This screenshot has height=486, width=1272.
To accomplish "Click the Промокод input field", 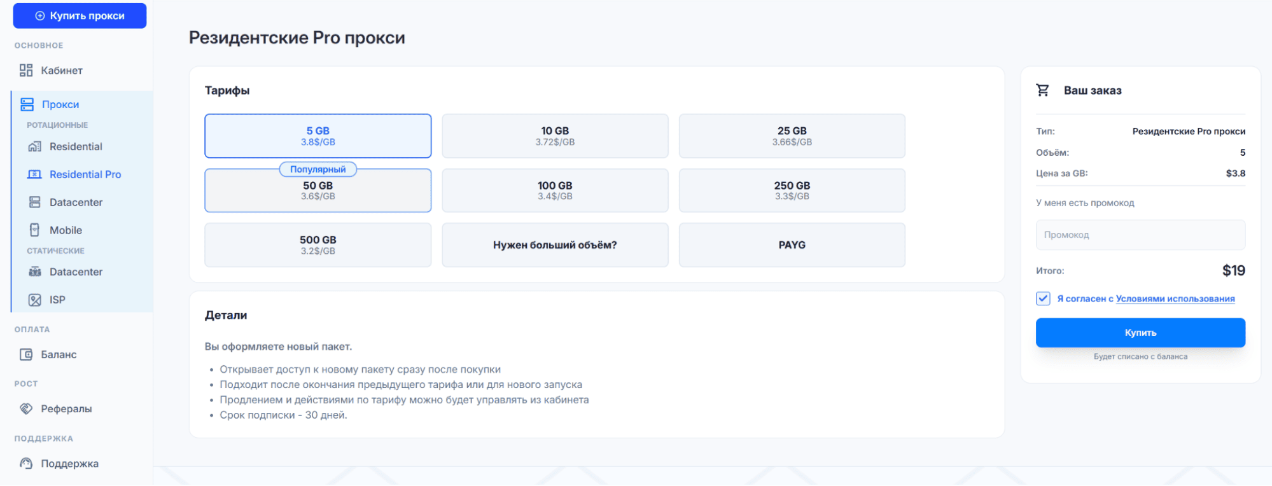I will [1140, 235].
